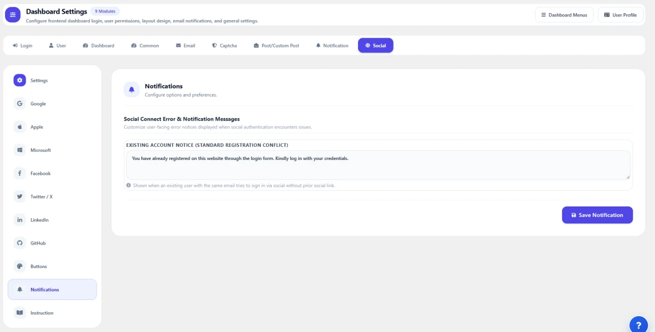Click the Buttons palette icon
The width and height of the screenshot is (655, 332).
coord(20,266)
